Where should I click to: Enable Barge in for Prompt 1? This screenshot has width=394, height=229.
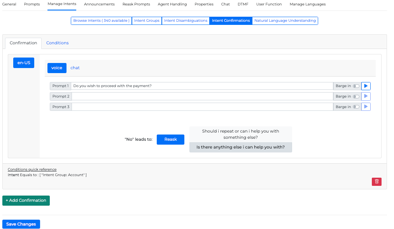pyautogui.click(x=356, y=86)
